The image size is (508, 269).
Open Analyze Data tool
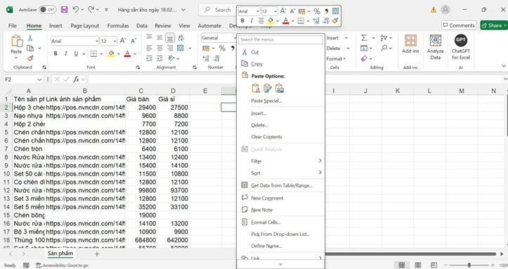[x=436, y=41]
